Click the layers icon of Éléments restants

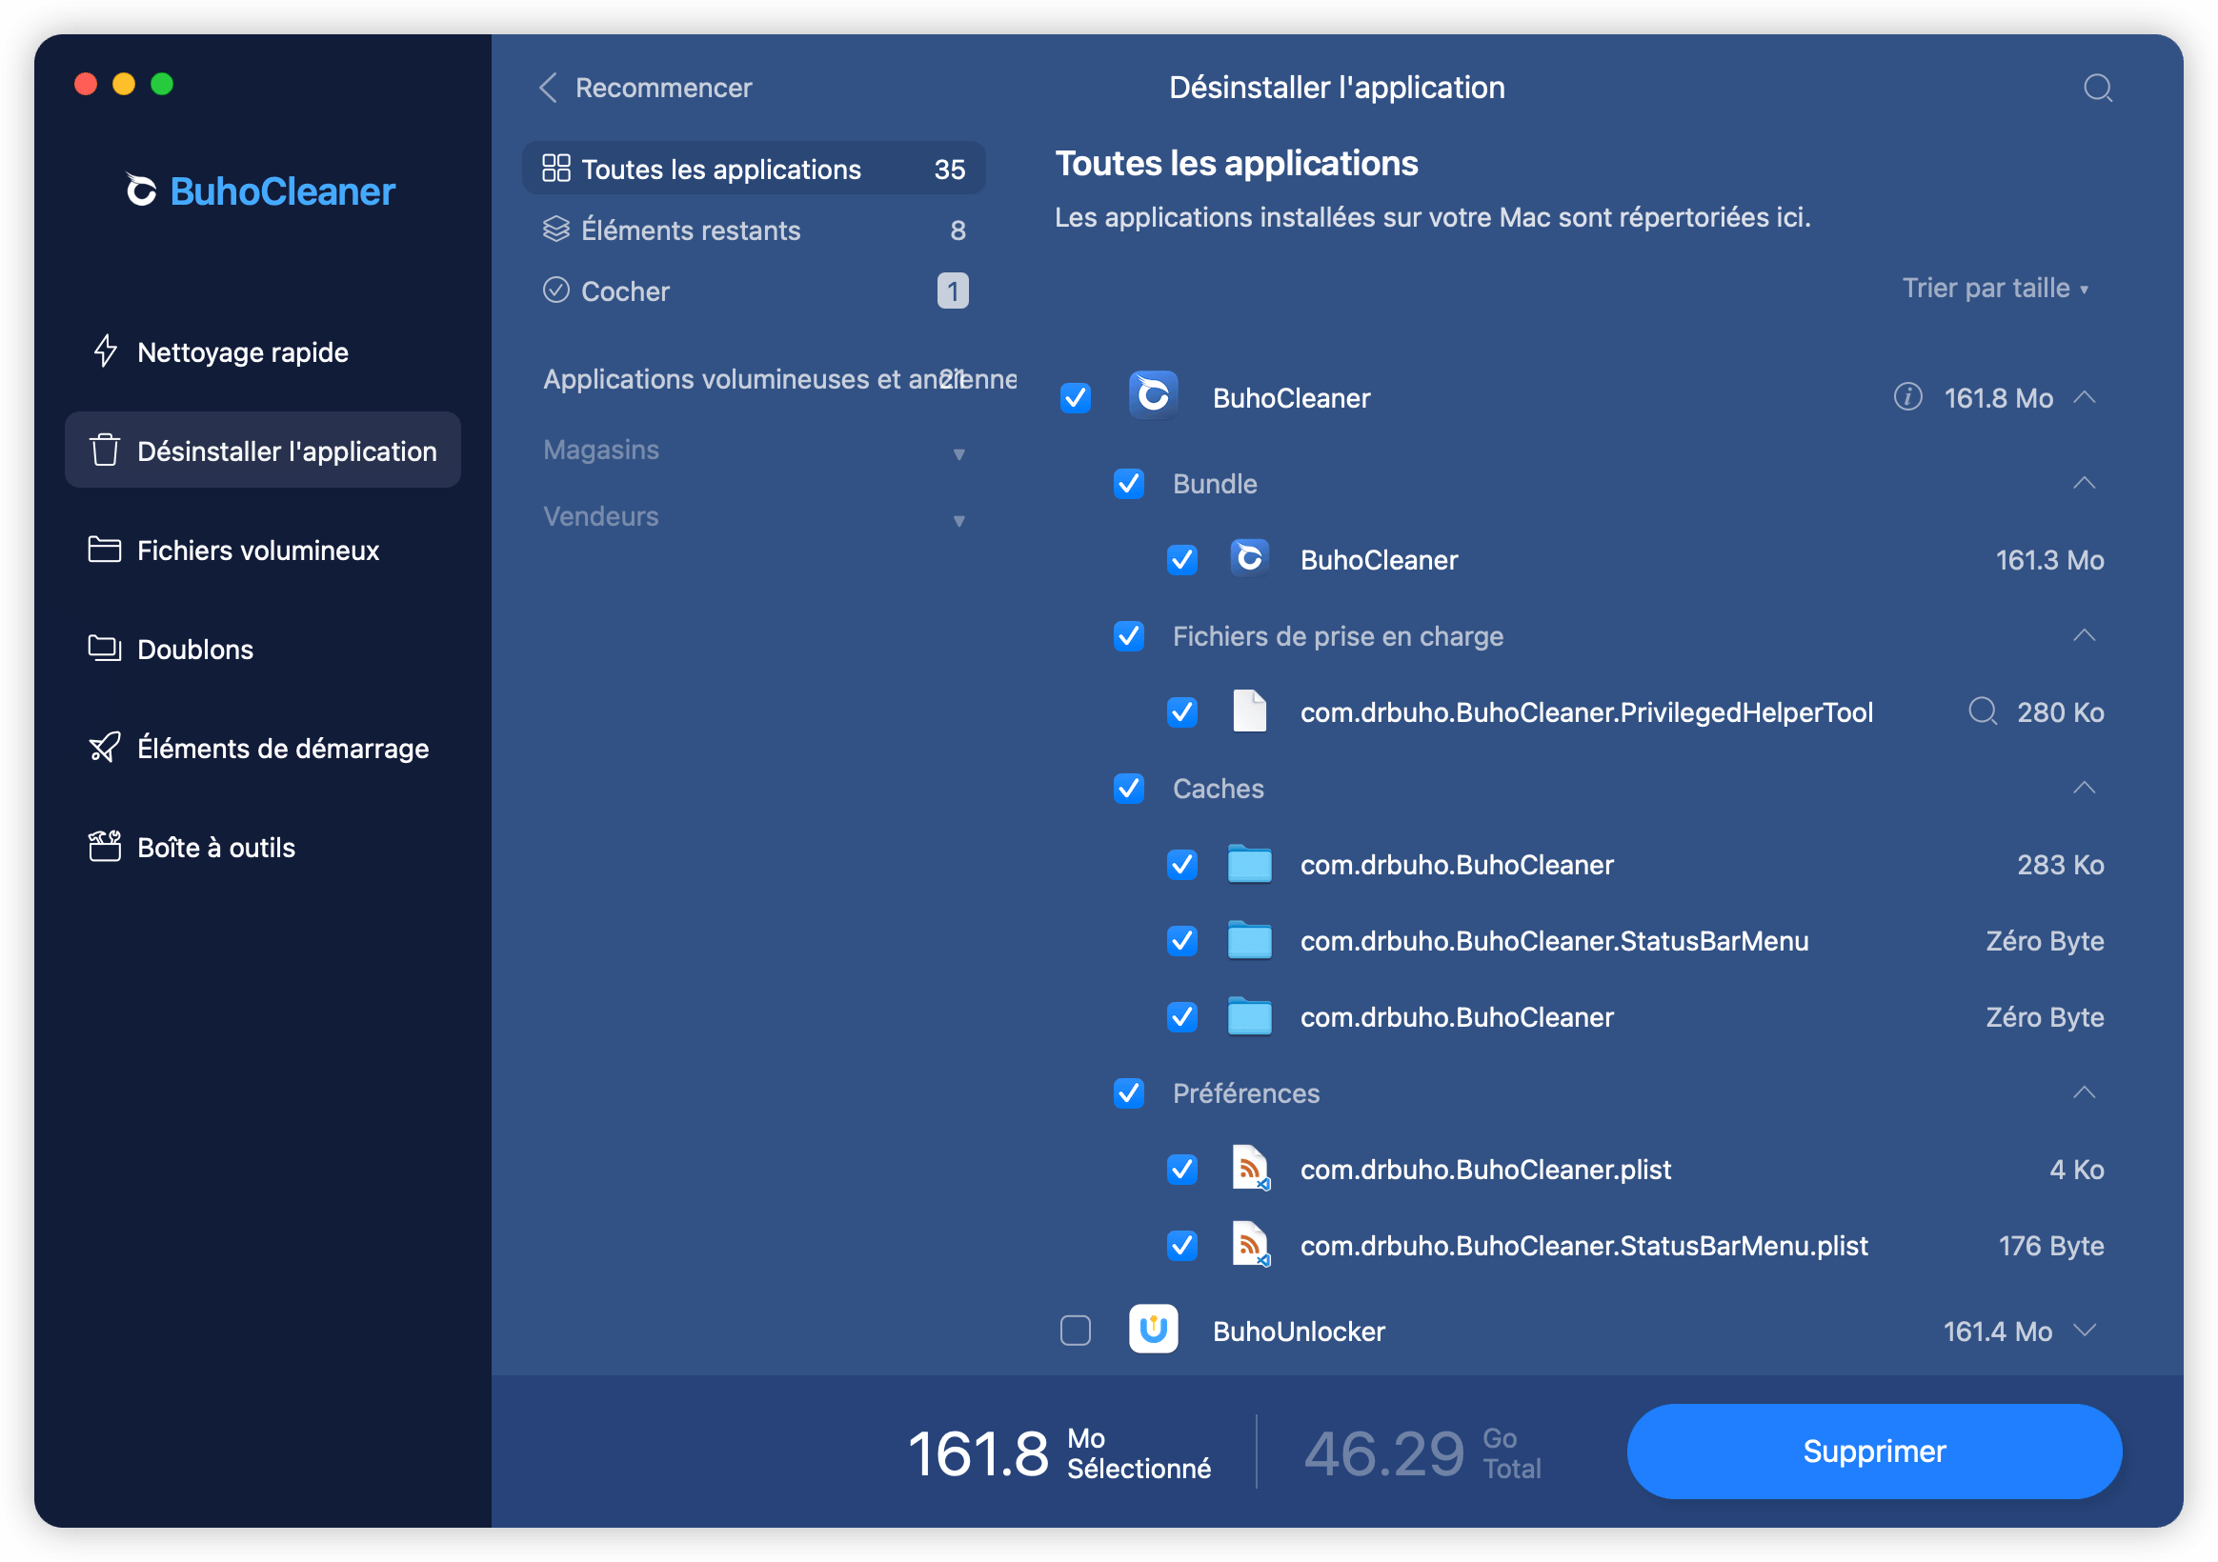tap(555, 229)
